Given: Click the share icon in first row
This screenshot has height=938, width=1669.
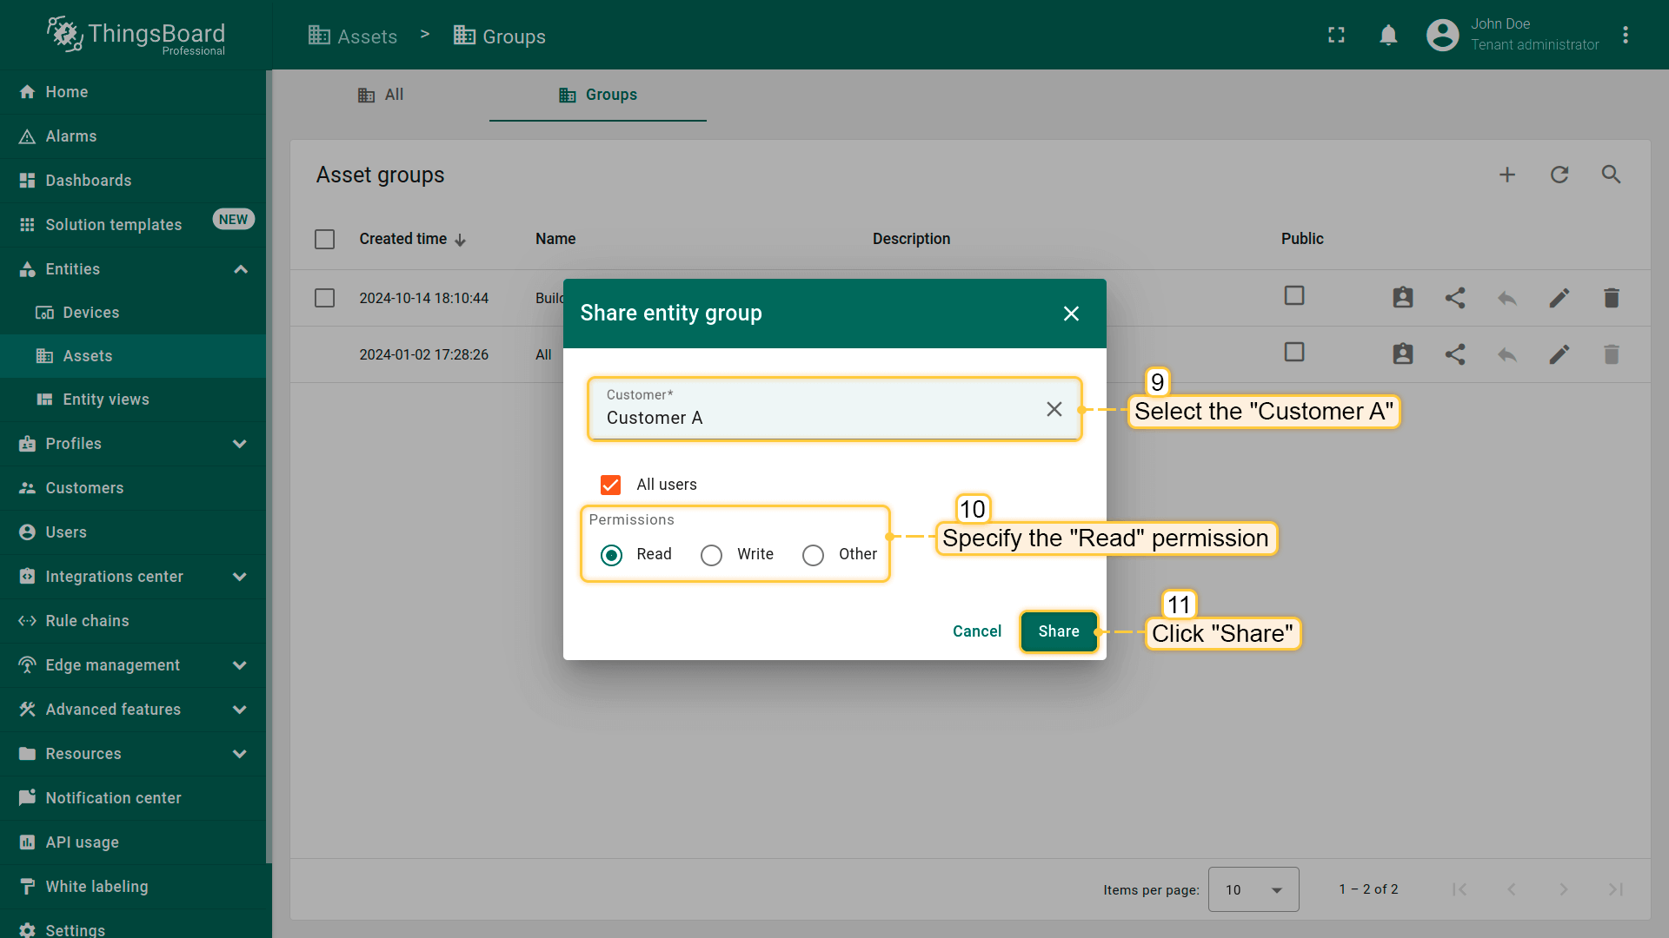Looking at the screenshot, I should point(1454,298).
